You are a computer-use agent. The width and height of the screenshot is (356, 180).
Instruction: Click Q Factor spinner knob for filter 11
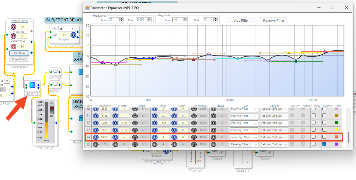tap(115, 116)
